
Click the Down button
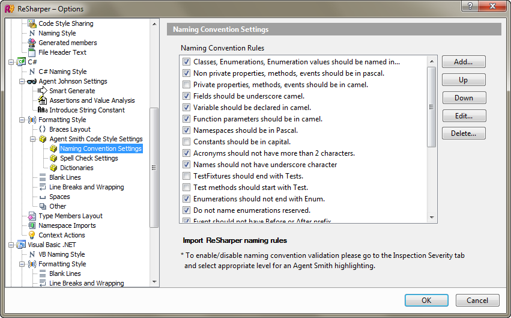[x=464, y=97]
